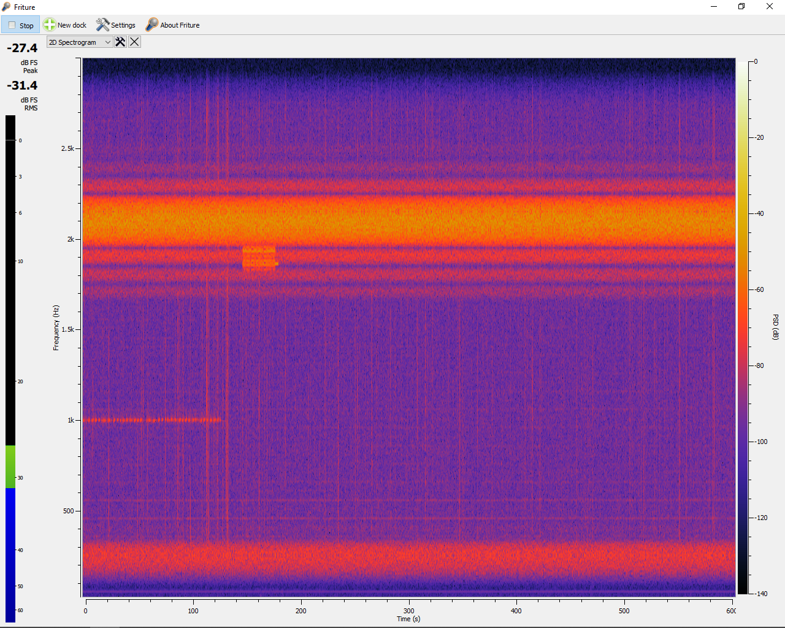The width and height of the screenshot is (785, 628).
Task: Expand the 2D Spectrogram widget type dropdown
Action: (x=79, y=42)
